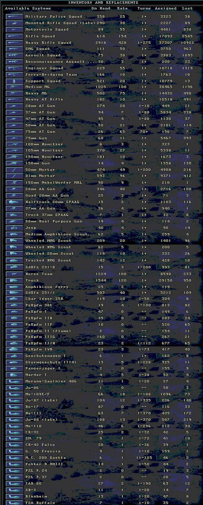Click the Amphibious ferry name
203x505 pixels.
click(x=47, y=287)
